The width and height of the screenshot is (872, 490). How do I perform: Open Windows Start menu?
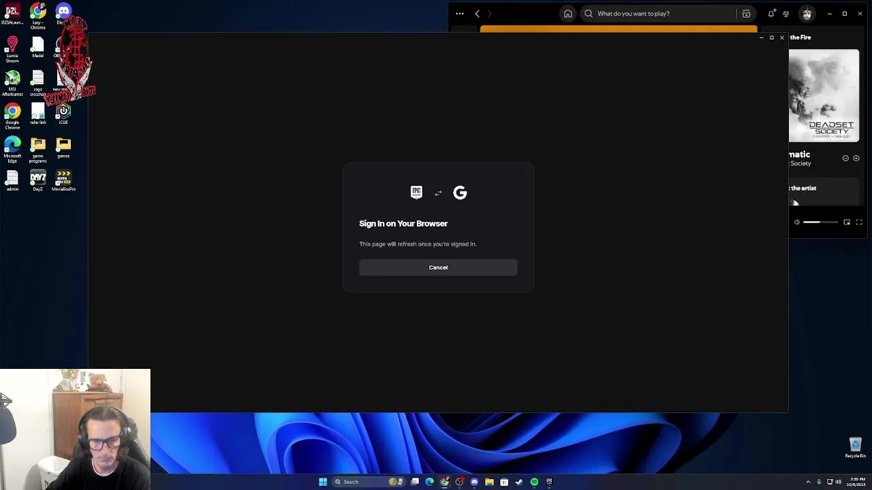click(323, 482)
